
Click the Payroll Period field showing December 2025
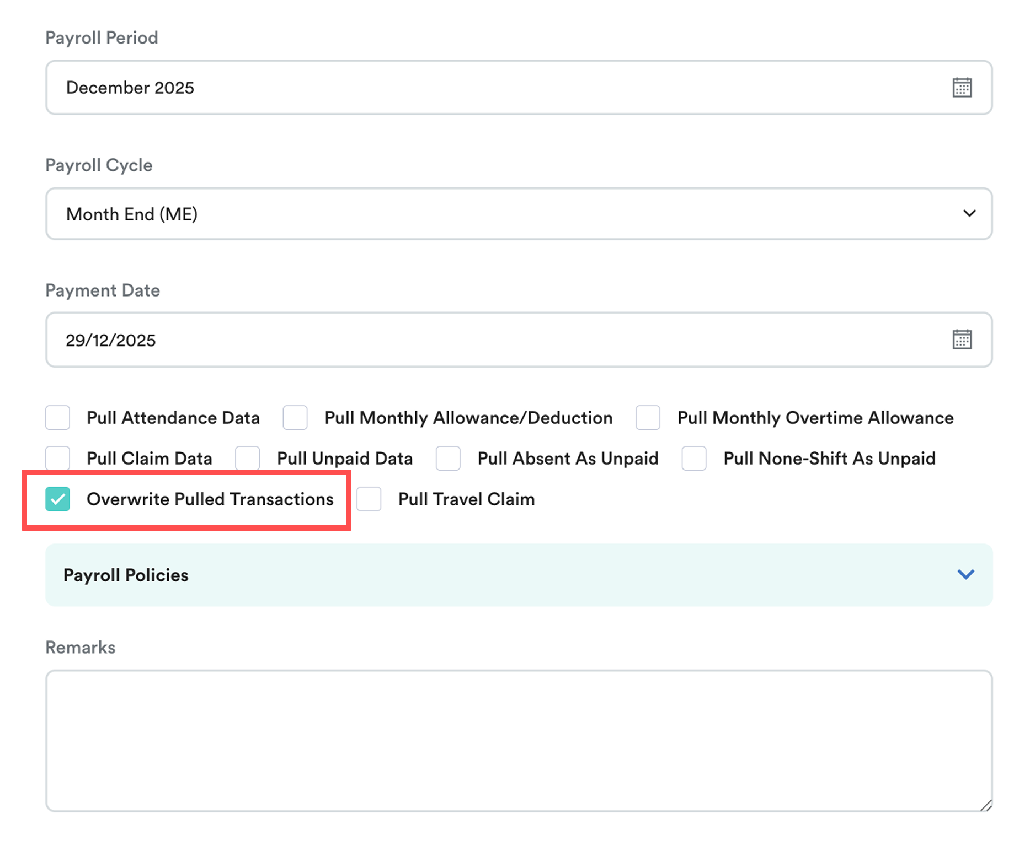pyautogui.click(x=519, y=88)
